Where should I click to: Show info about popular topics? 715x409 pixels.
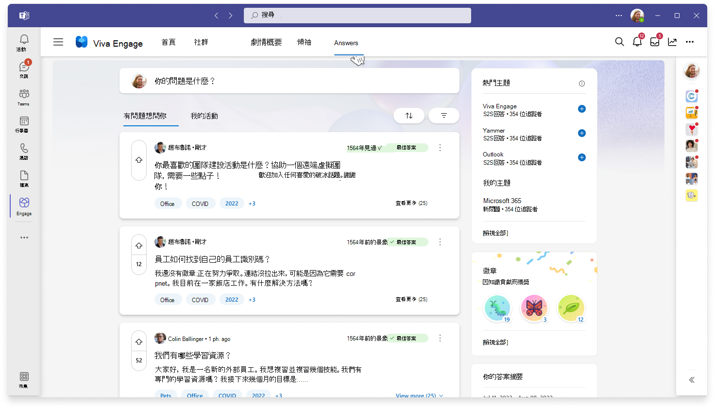(582, 84)
